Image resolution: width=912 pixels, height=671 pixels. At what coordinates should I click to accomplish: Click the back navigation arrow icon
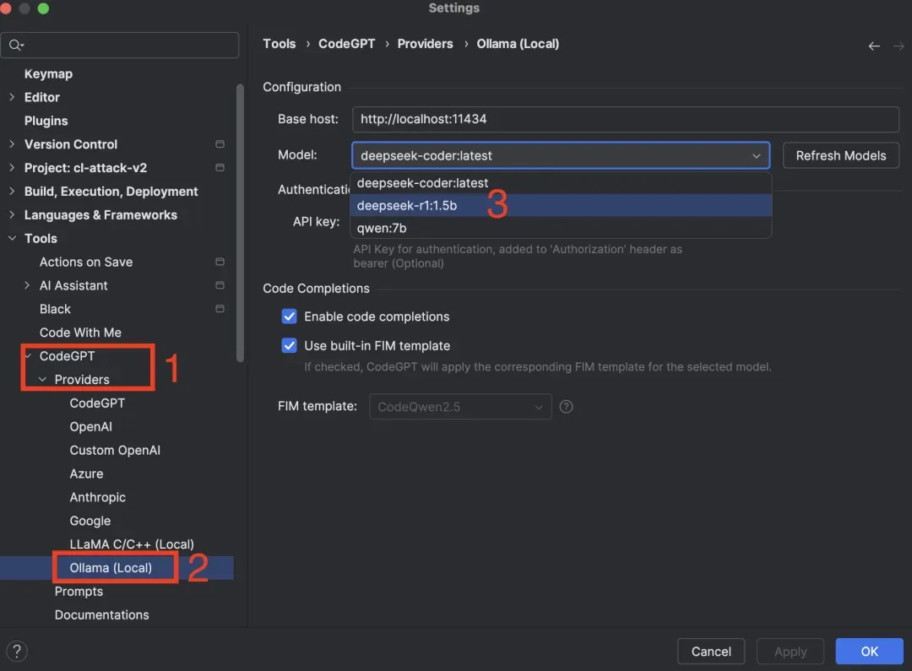(x=874, y=46)
